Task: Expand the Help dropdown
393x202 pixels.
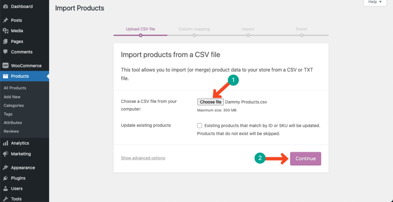Action: [375, 2]
